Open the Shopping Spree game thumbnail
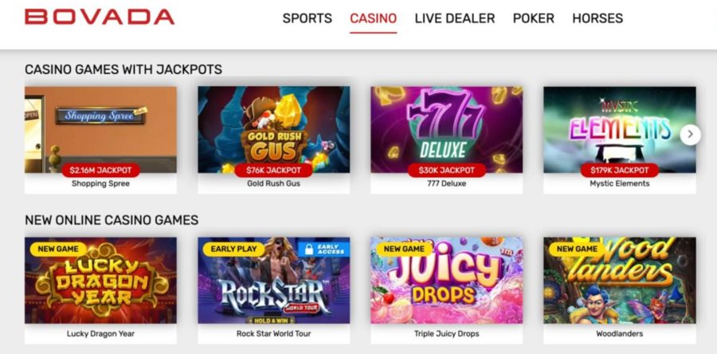Image resolution: width=717 pixels, height=354 pixels. tap(100, 129)
